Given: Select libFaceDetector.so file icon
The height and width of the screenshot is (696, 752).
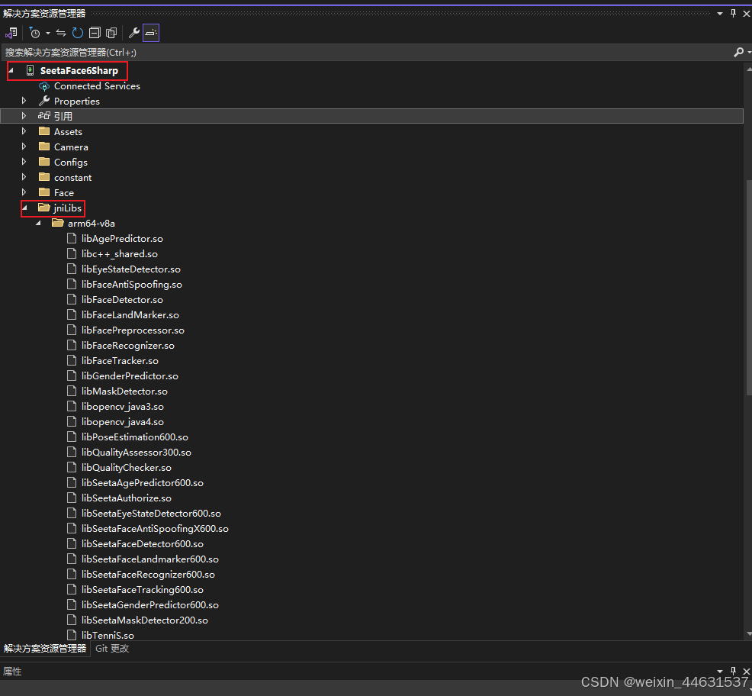Looking at the screenshot, I should 72,299.
